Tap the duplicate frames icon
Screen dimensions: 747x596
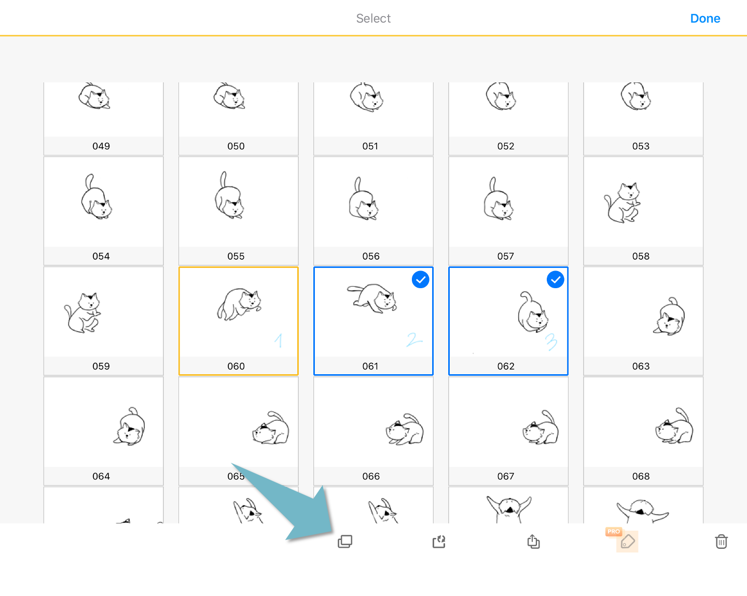pyautogui.click(x=345, y=542)
